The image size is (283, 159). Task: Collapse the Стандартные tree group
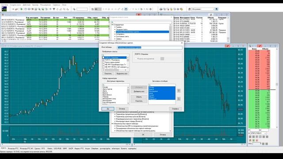tap(112, 25)
